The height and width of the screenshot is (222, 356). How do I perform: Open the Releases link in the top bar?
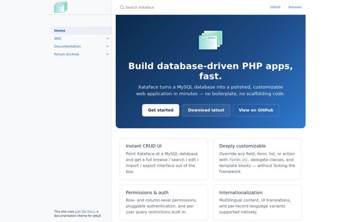pyautogui.click(x=295, y=7)
